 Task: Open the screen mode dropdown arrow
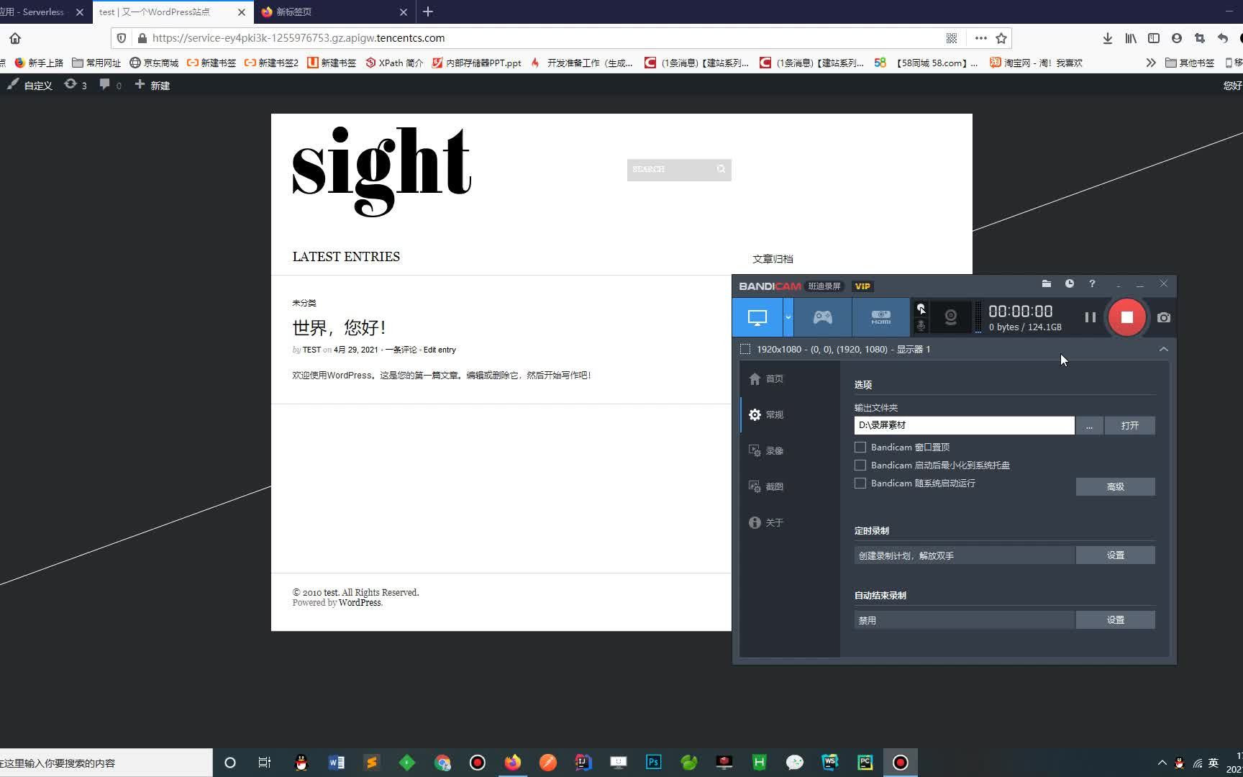pos(788,317)
